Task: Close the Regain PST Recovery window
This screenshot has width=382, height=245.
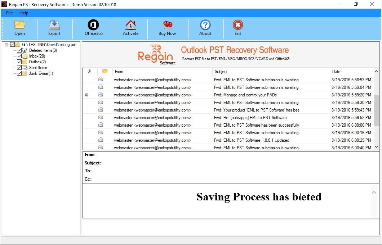Action: 372,4
